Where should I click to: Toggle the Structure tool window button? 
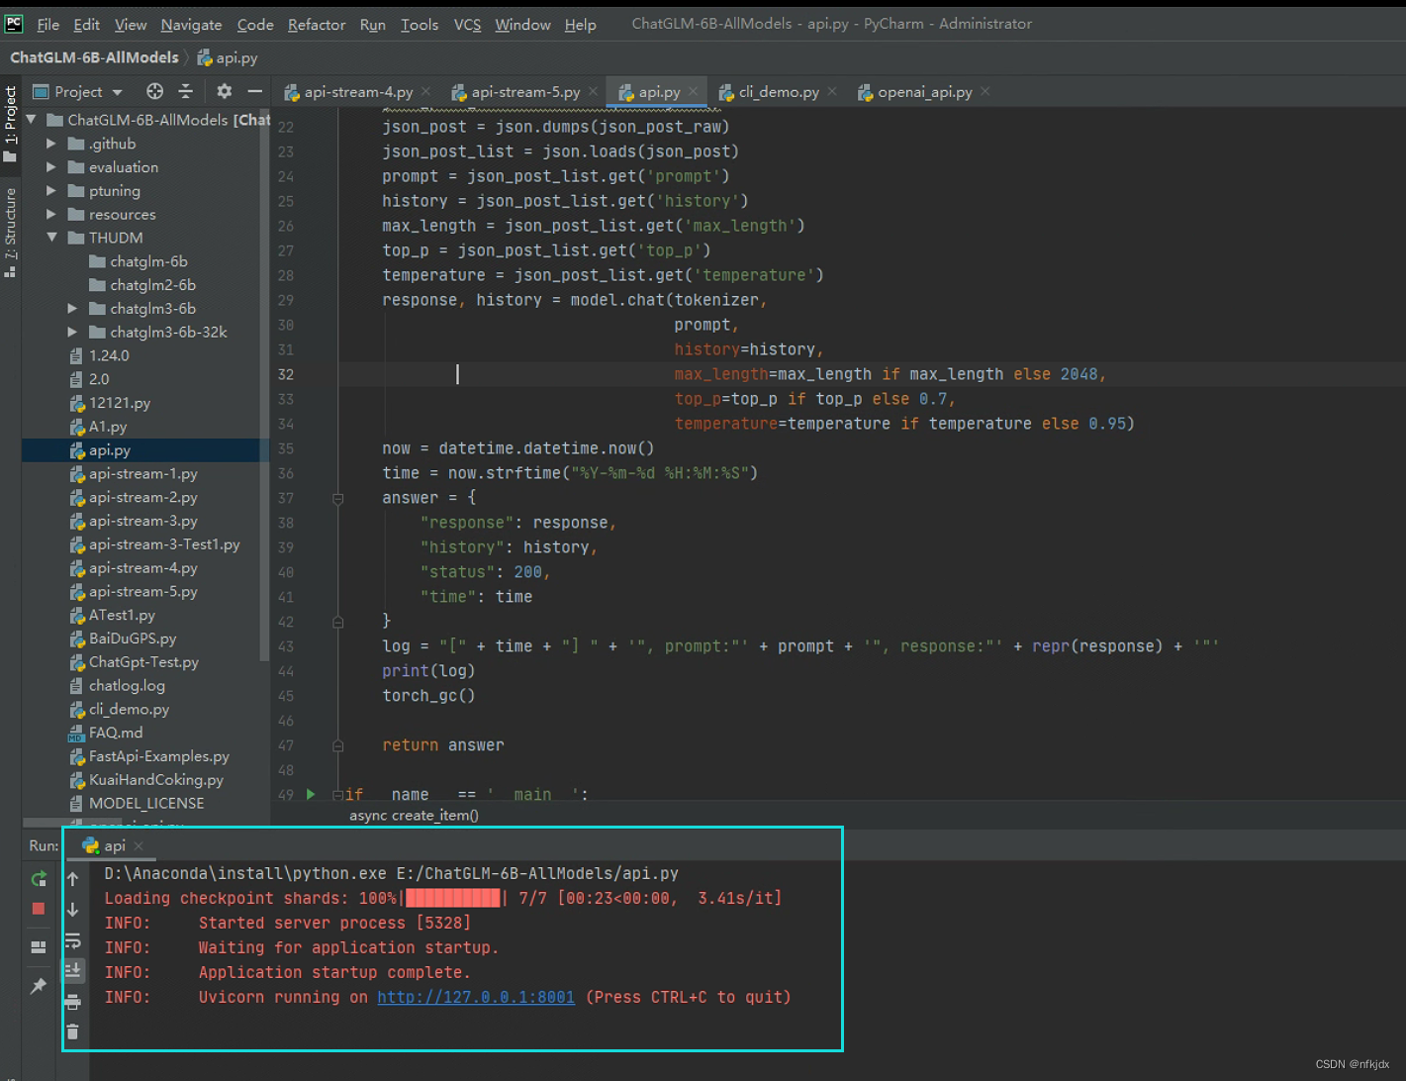click(10, 232)
